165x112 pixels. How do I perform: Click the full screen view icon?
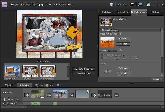[x=140, y=5]
